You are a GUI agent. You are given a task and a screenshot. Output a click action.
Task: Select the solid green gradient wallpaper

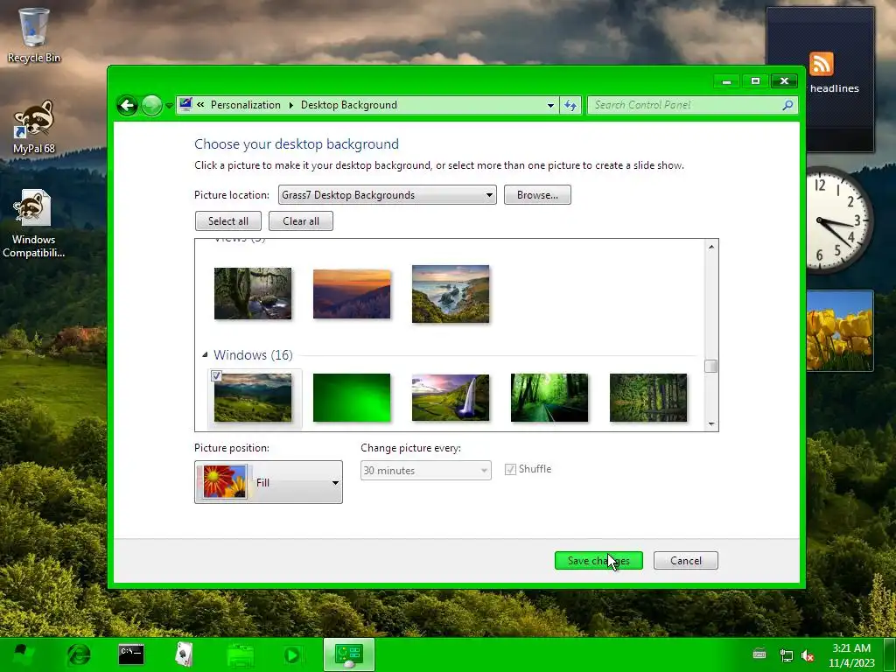pyautogui.click(x=352, y=398)
